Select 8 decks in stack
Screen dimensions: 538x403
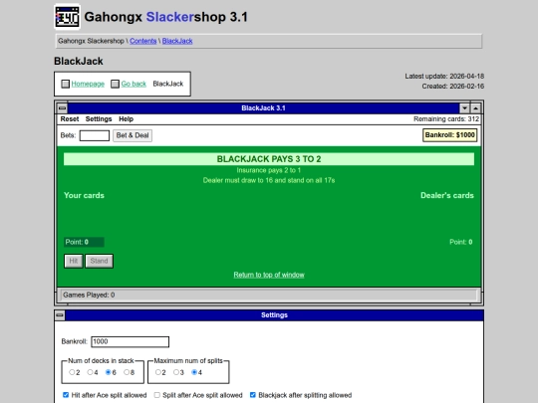click(127, 372)
